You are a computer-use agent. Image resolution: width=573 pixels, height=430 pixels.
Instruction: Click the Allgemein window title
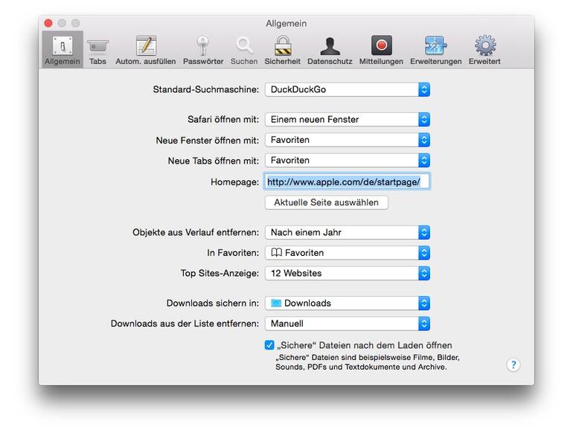click(x=286, y=23)
